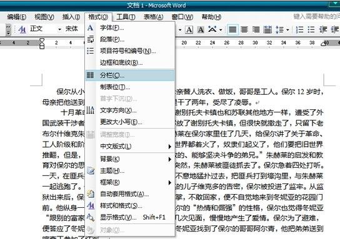
Task: Toggle character shading icon
Action: point(201,29)
